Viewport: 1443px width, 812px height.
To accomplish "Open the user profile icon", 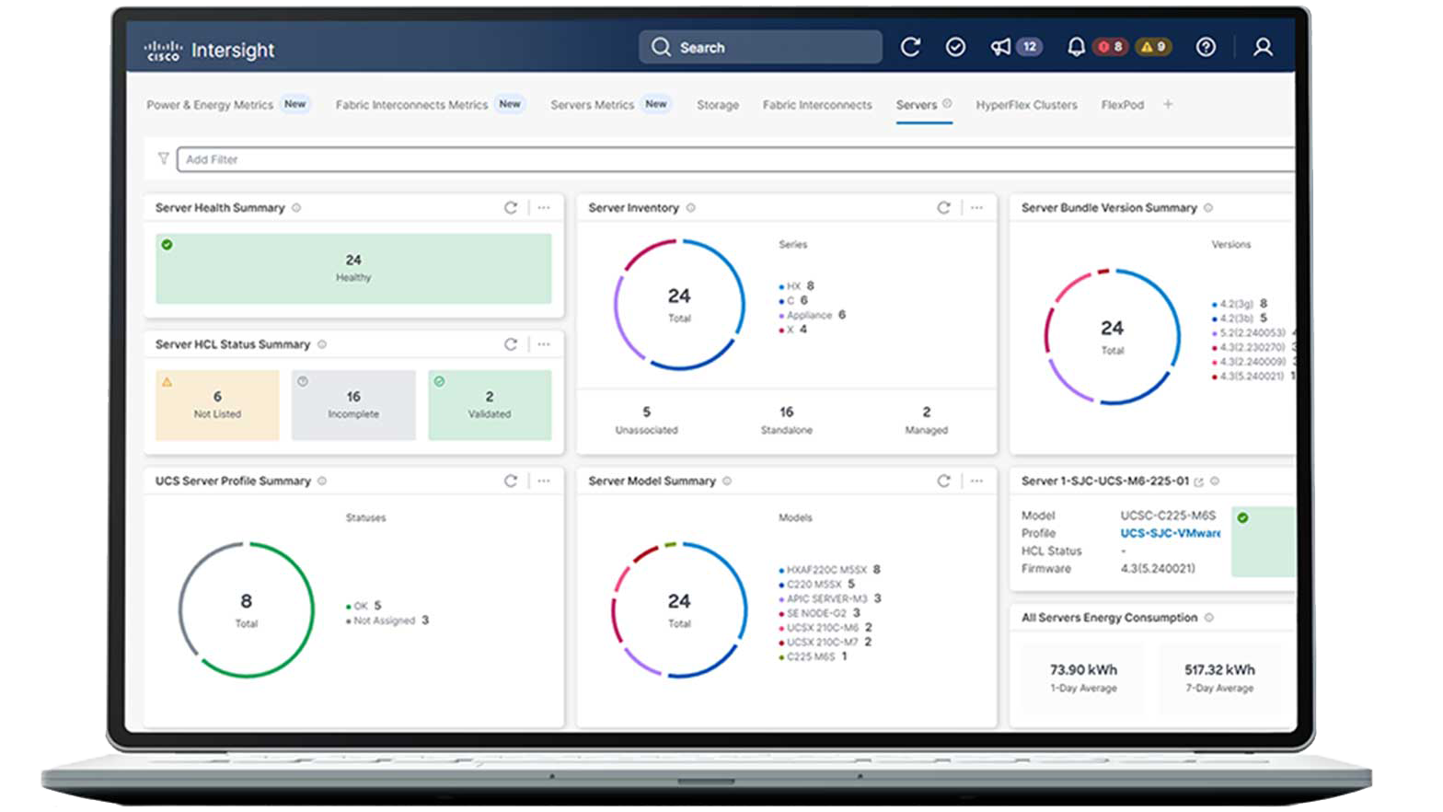I will (1263, 47).
